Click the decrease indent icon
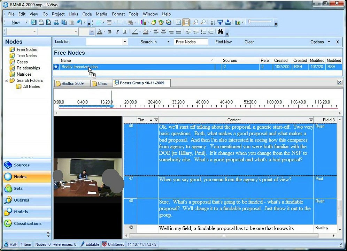The image size is (347, 251). coord(188,32)
